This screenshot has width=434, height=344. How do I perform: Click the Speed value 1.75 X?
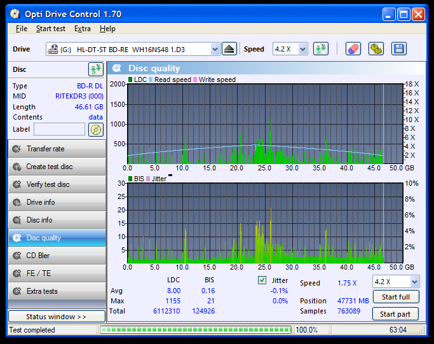[x=347, y=283]
